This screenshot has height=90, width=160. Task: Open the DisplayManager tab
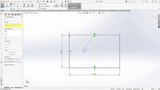point(19,14)
